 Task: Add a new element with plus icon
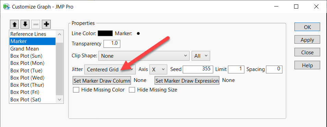point(46,25)
